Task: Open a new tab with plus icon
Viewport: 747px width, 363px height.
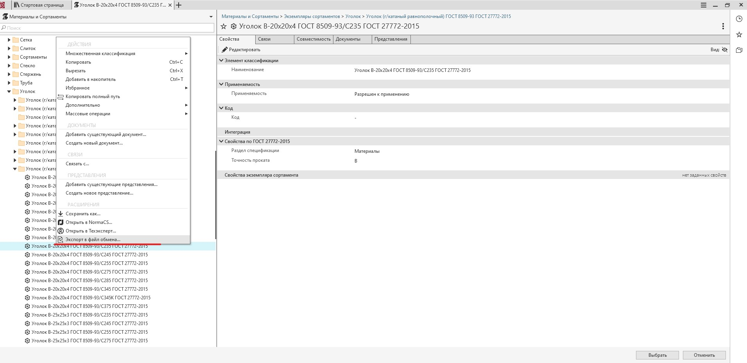Action: pos(179,5)
